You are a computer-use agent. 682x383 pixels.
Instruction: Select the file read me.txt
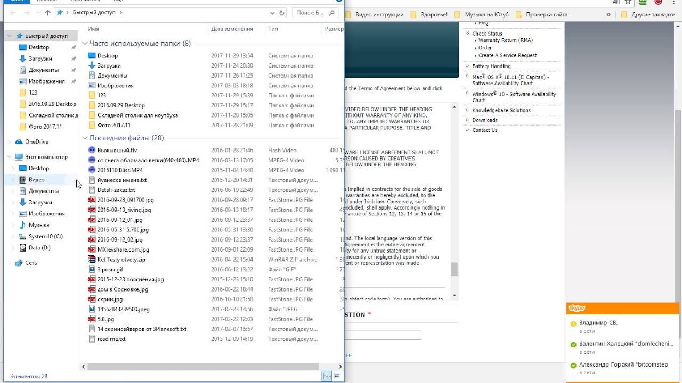[111, 339]
